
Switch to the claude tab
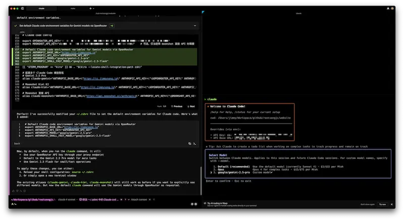tap(41, 9)
